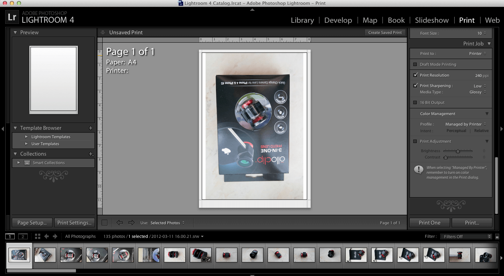This screenshot has height=276, width=504.
Task: Expand Lightroom Templates folder
Action: coord(26,137)
